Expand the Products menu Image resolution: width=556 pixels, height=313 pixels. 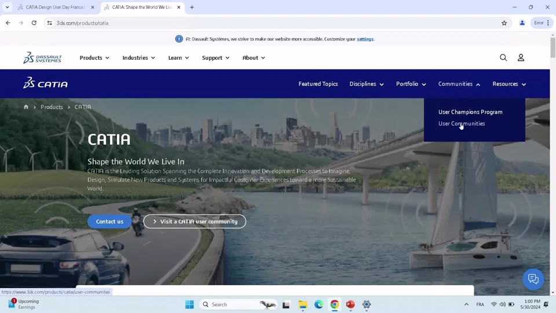click(x=94, y=57)
